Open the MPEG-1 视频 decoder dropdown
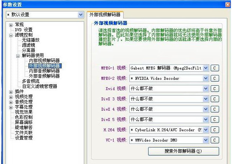This screenshot has height=164, width=232. 206,68
